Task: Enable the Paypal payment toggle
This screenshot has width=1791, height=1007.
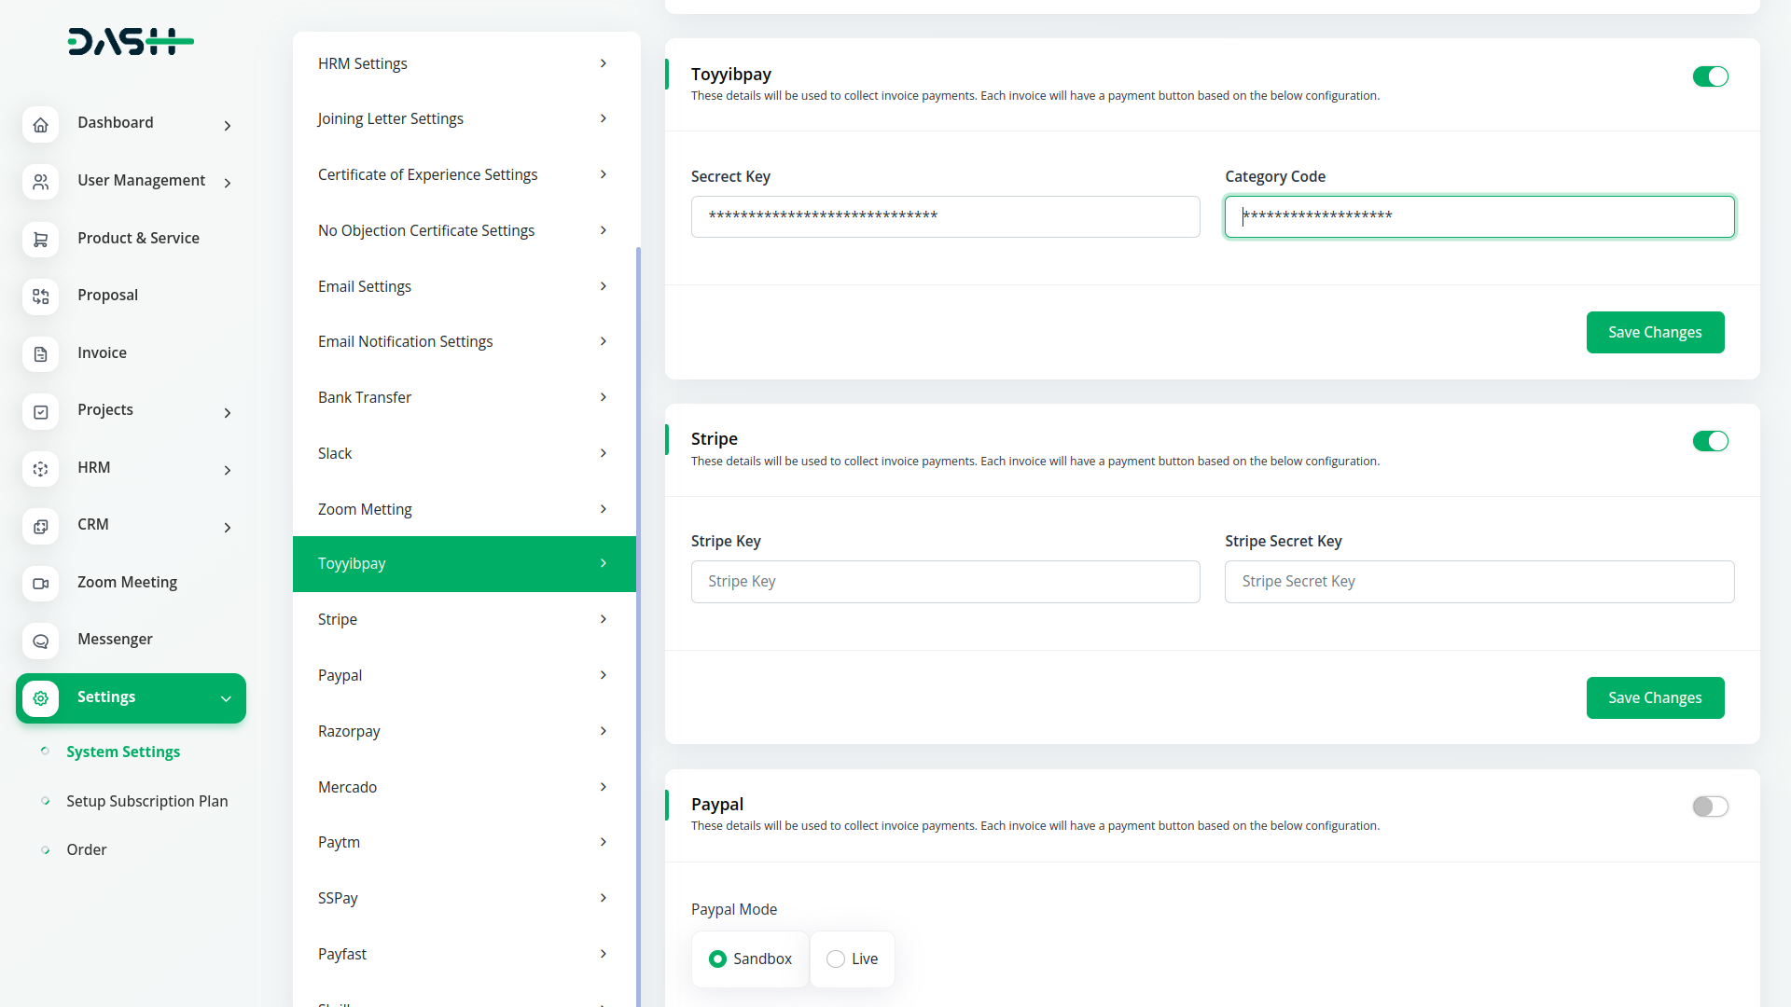Action: pos(1710,807)
